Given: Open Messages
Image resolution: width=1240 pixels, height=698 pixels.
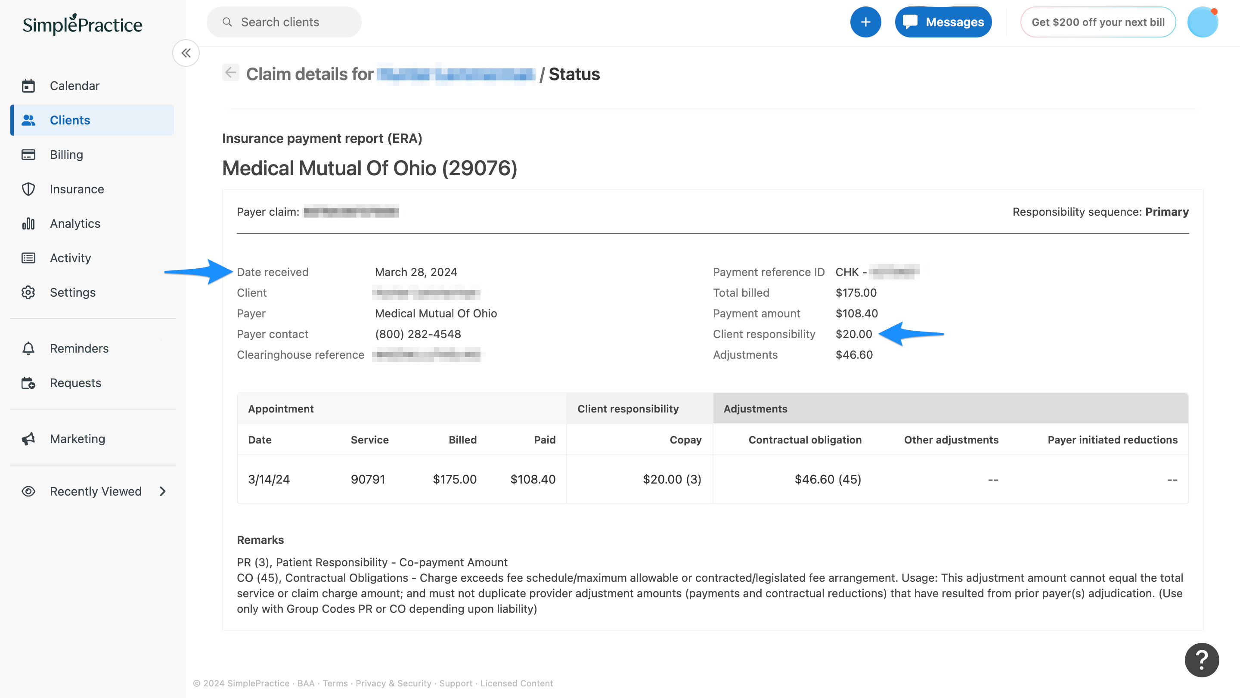Looking at the screenshot, I should [943, 22].
